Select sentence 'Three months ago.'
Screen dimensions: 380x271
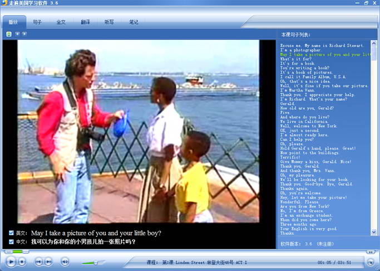point(298,224)
